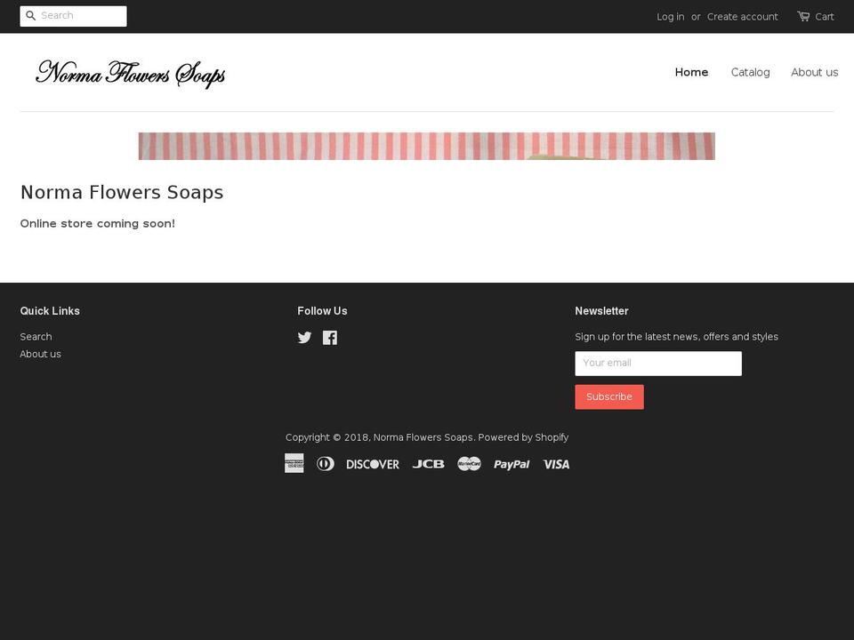The image size is (854, 640).
Task: Go to the Home menu item
Action: 692,72
